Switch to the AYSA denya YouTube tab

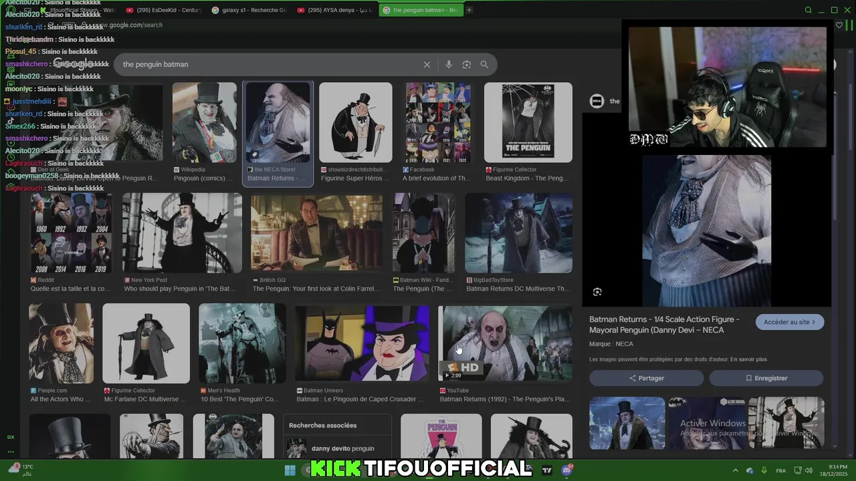pyautogui.click(x=335, y=10)
